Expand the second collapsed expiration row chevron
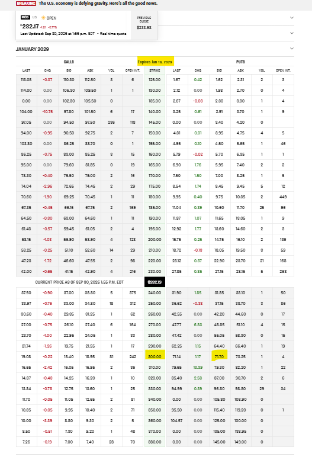Image resolution: width=312 pixels, height=460 pixels. point(292,33)
